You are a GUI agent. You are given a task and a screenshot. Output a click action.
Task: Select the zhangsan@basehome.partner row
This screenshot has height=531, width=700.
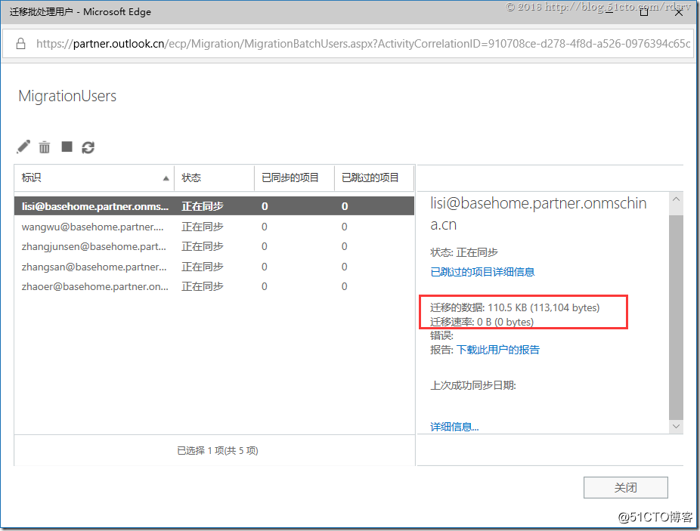coord(214,267)
